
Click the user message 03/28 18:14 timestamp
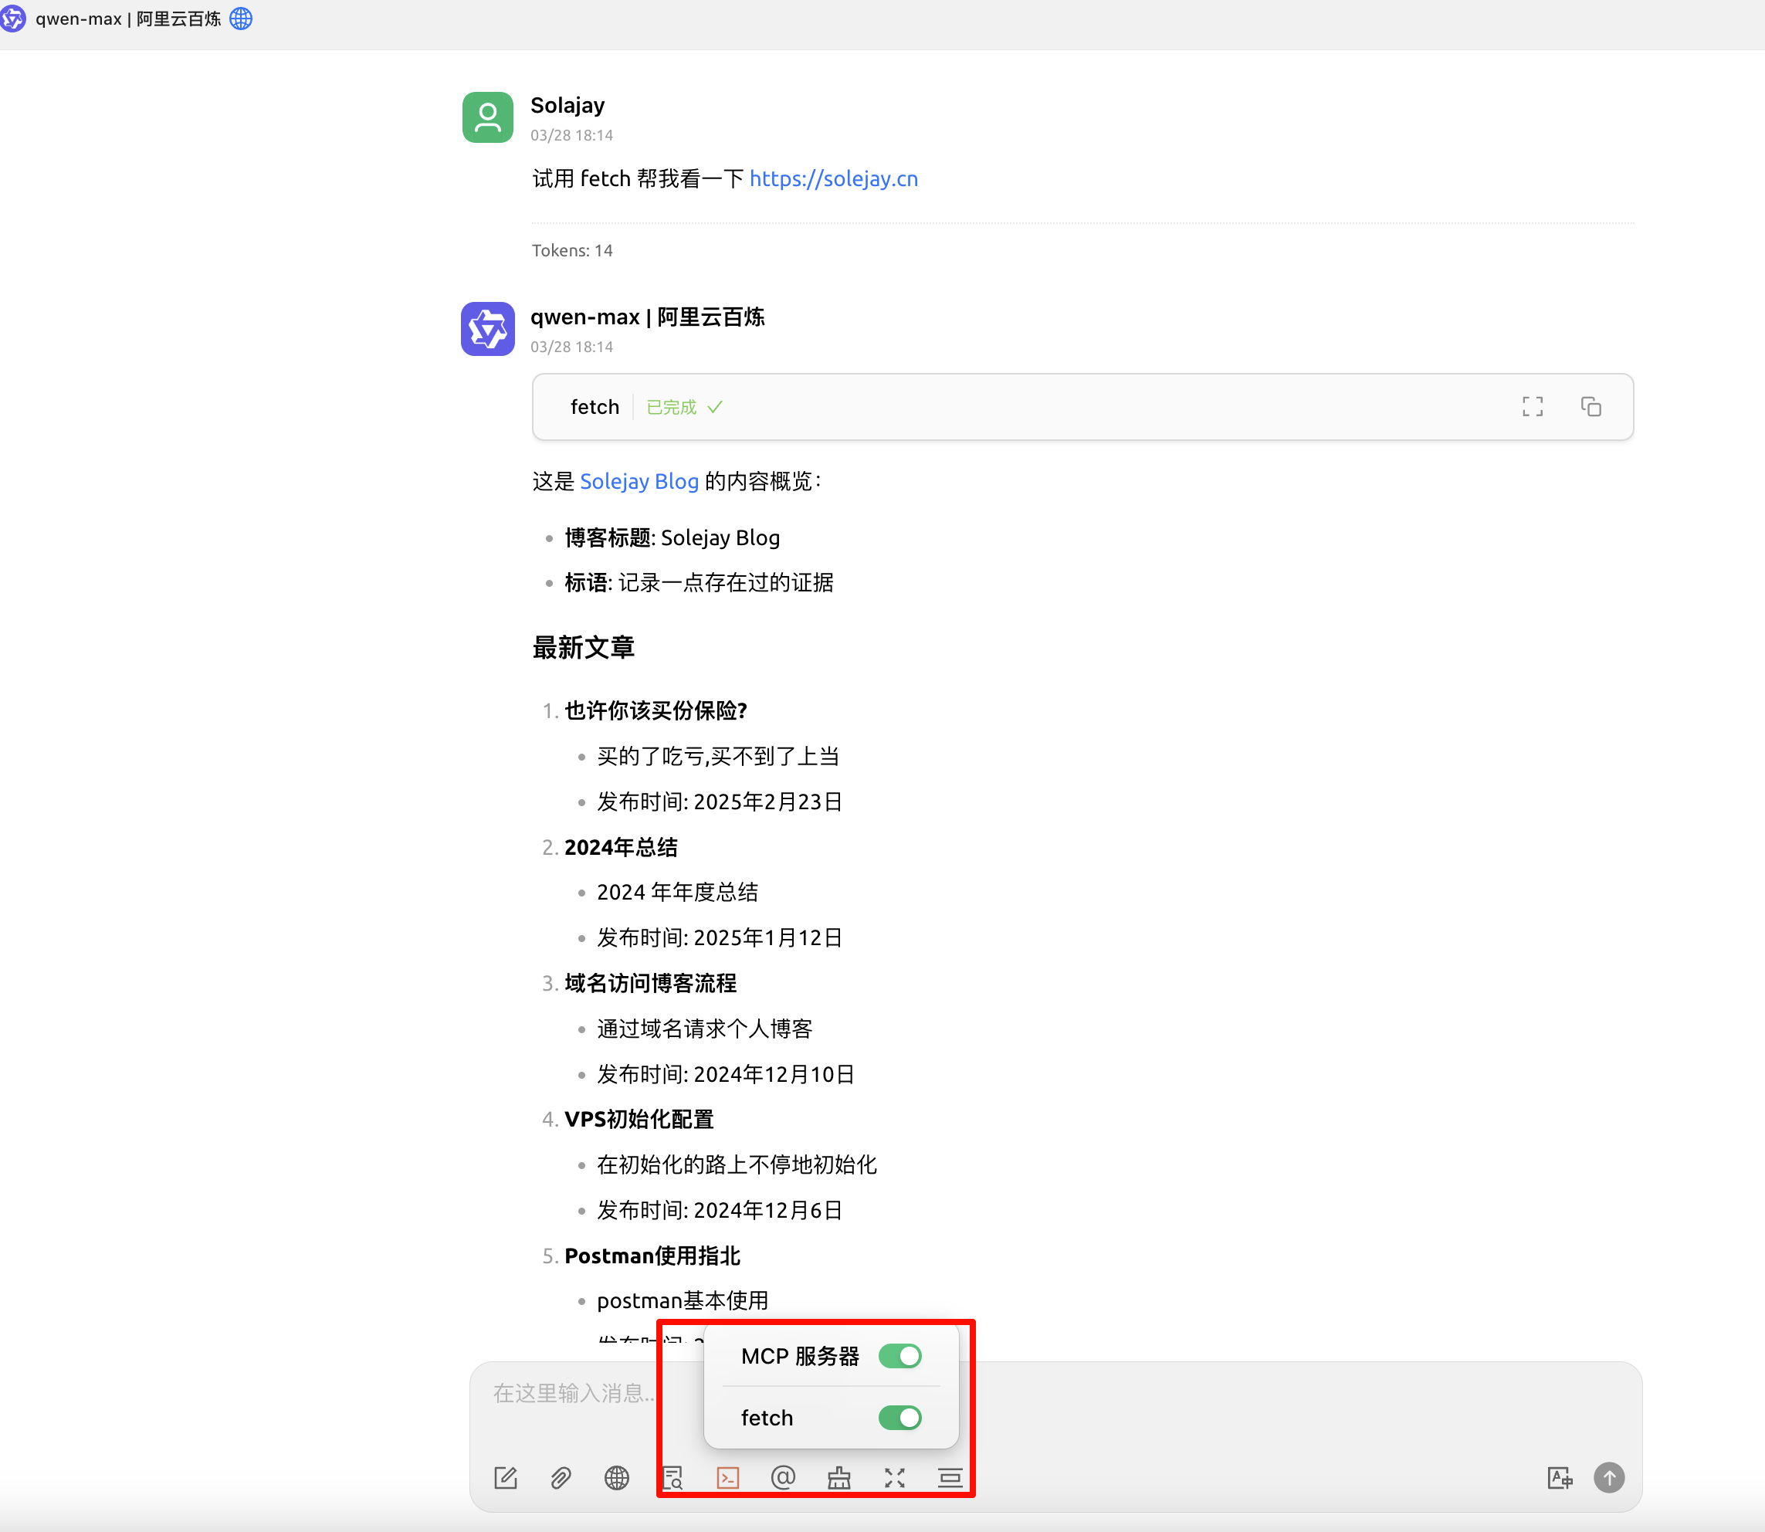coord(572,135)
